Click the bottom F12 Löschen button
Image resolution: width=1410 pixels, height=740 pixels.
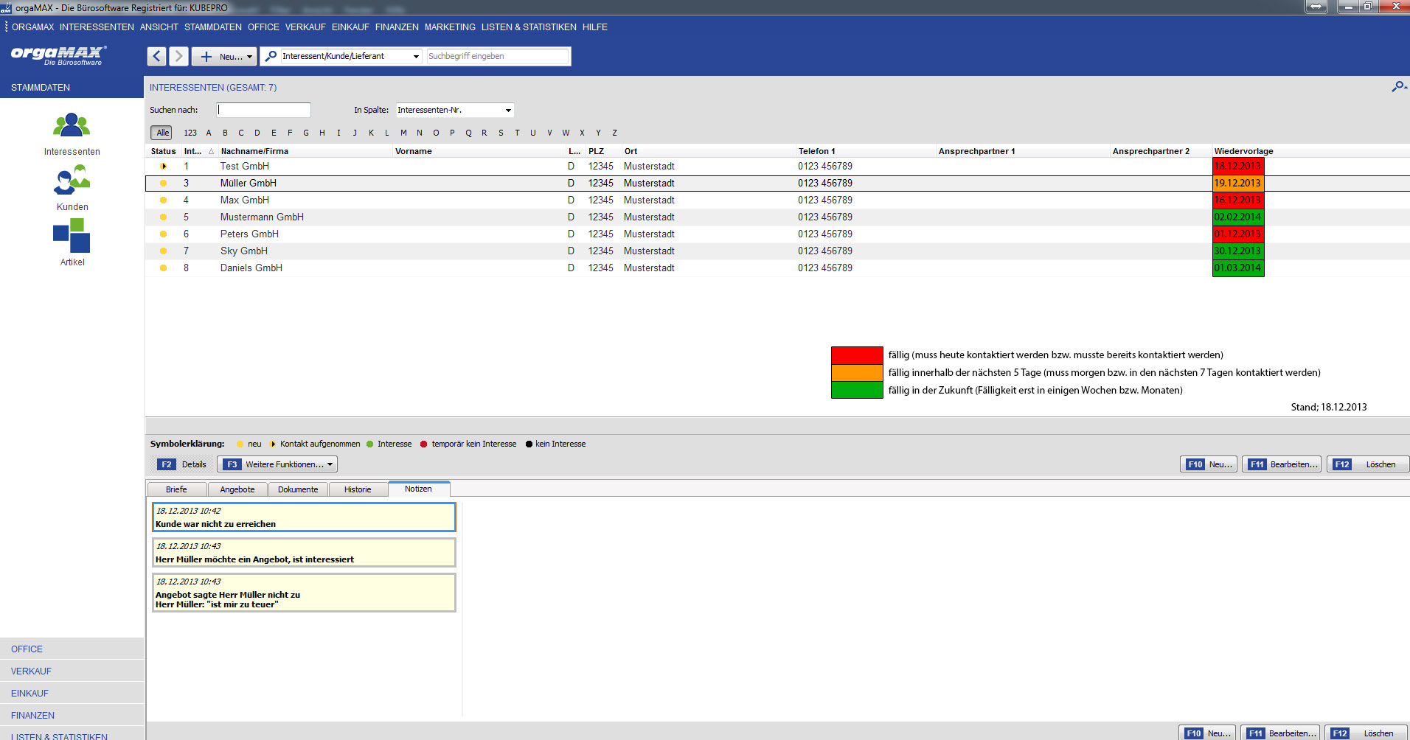click(1366, 733)
